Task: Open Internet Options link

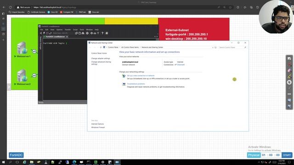Action: coord(97,124)
